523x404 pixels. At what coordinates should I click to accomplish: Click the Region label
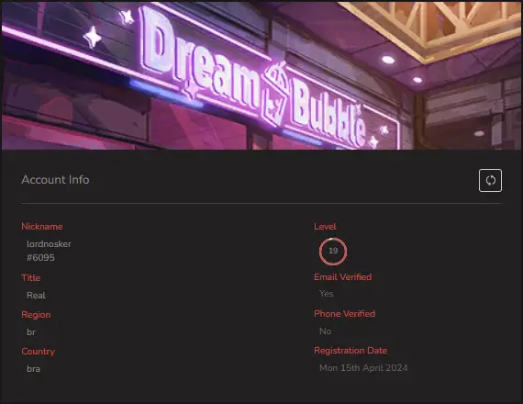[36, 315]
